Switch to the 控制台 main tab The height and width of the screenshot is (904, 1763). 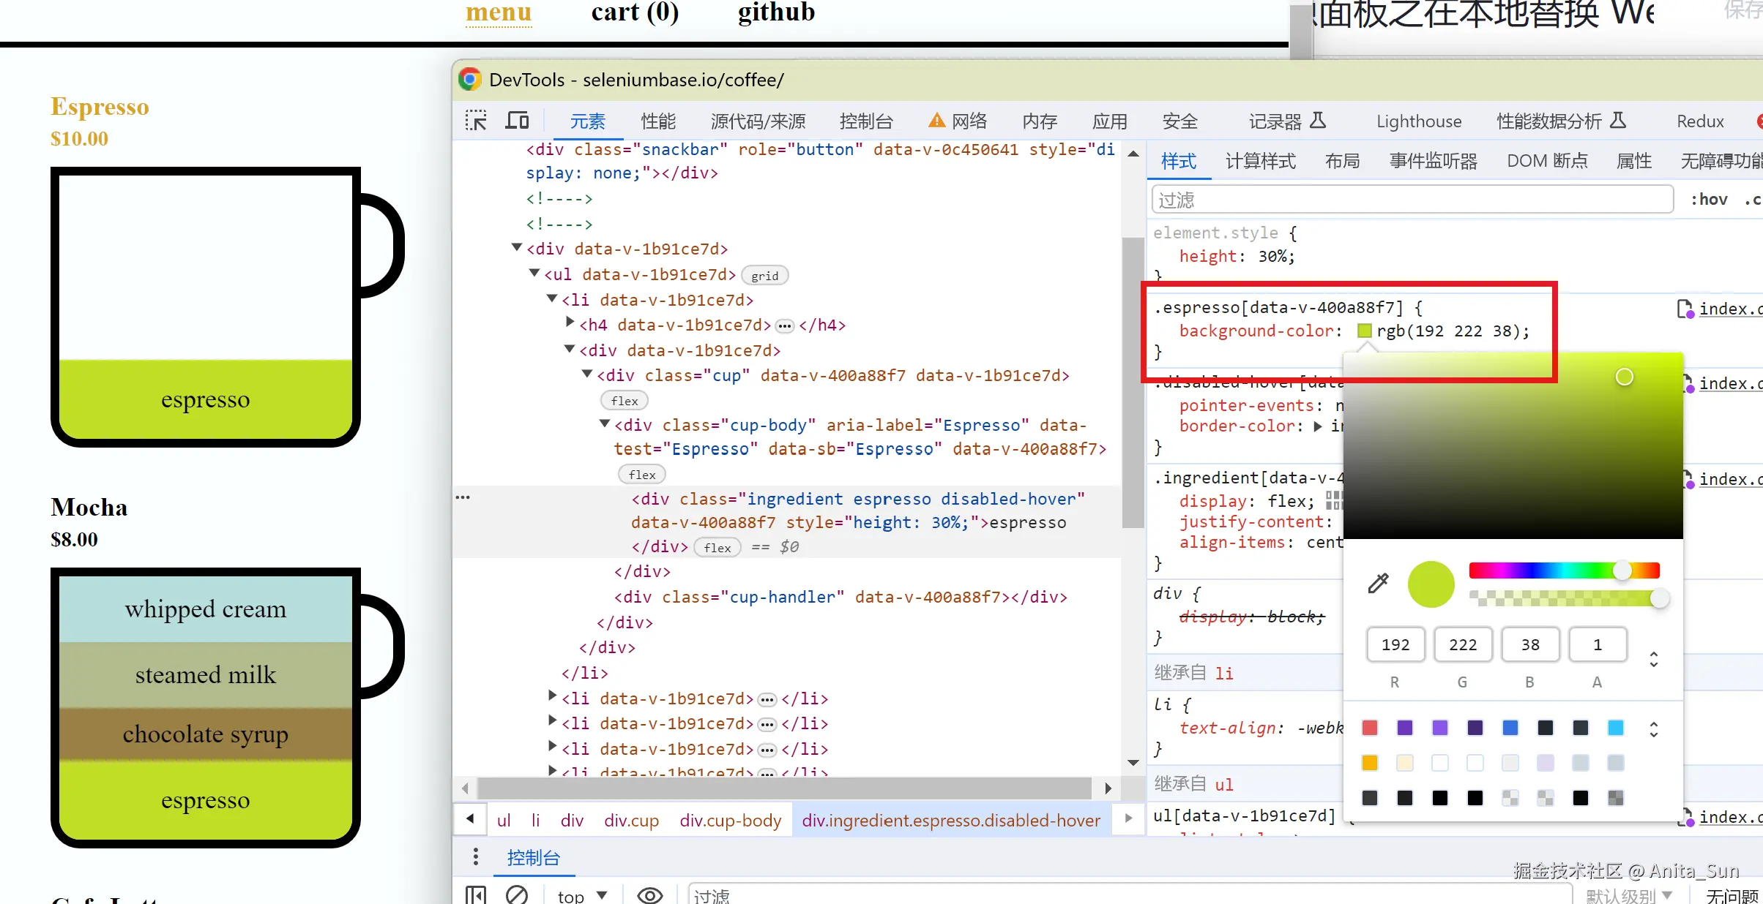click(866, 121)
